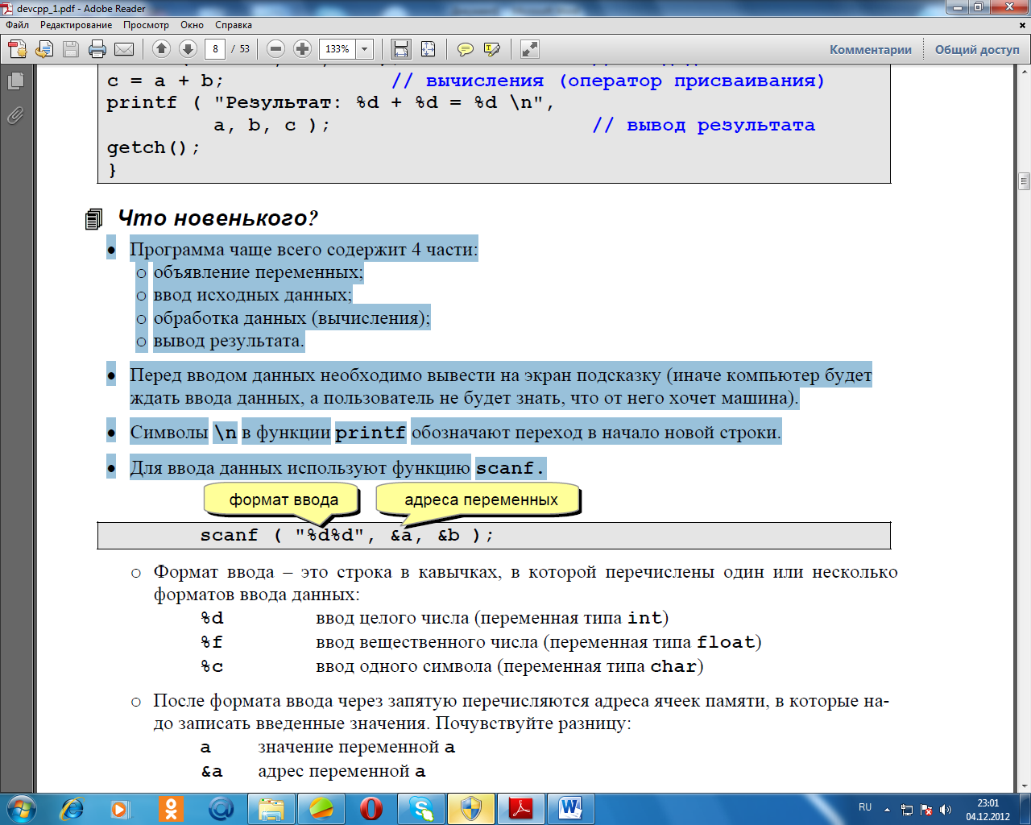Zoom out using the minus button
The width and height of the screenshot is (1031, 825).
coord(275,49)
